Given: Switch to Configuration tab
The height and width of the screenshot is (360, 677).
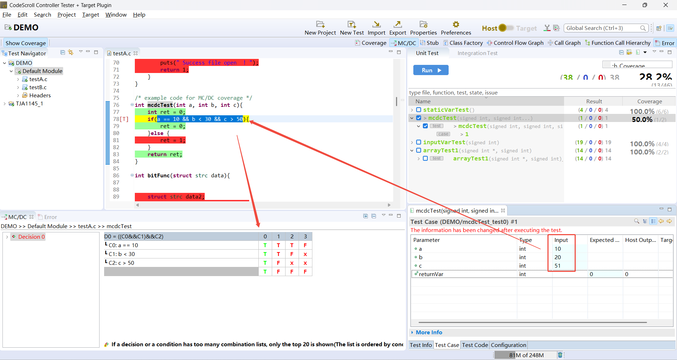Looking at the screenshot, I should 508,345.
